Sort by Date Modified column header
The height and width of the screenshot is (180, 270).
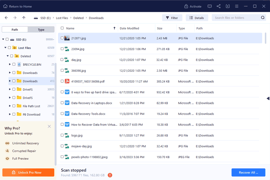pos(129,28)
